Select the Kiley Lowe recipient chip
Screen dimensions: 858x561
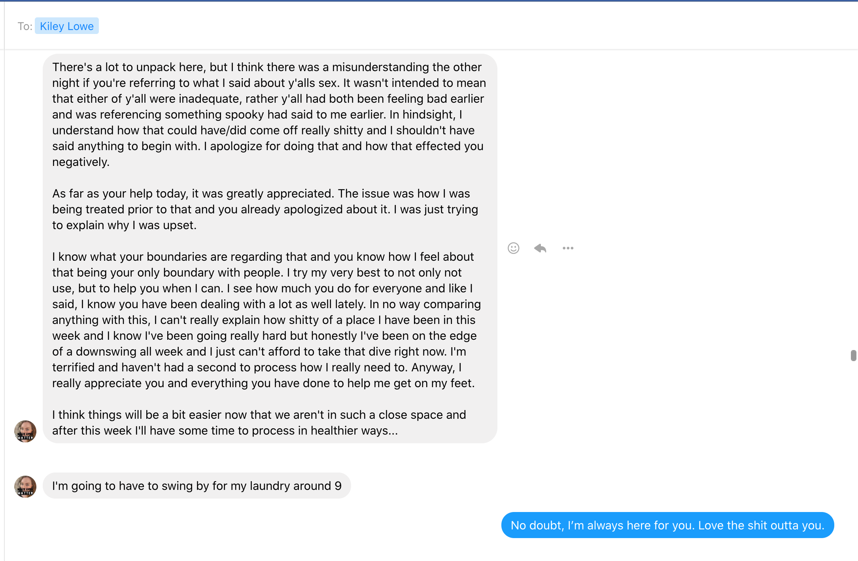click(x=67, y=26)
